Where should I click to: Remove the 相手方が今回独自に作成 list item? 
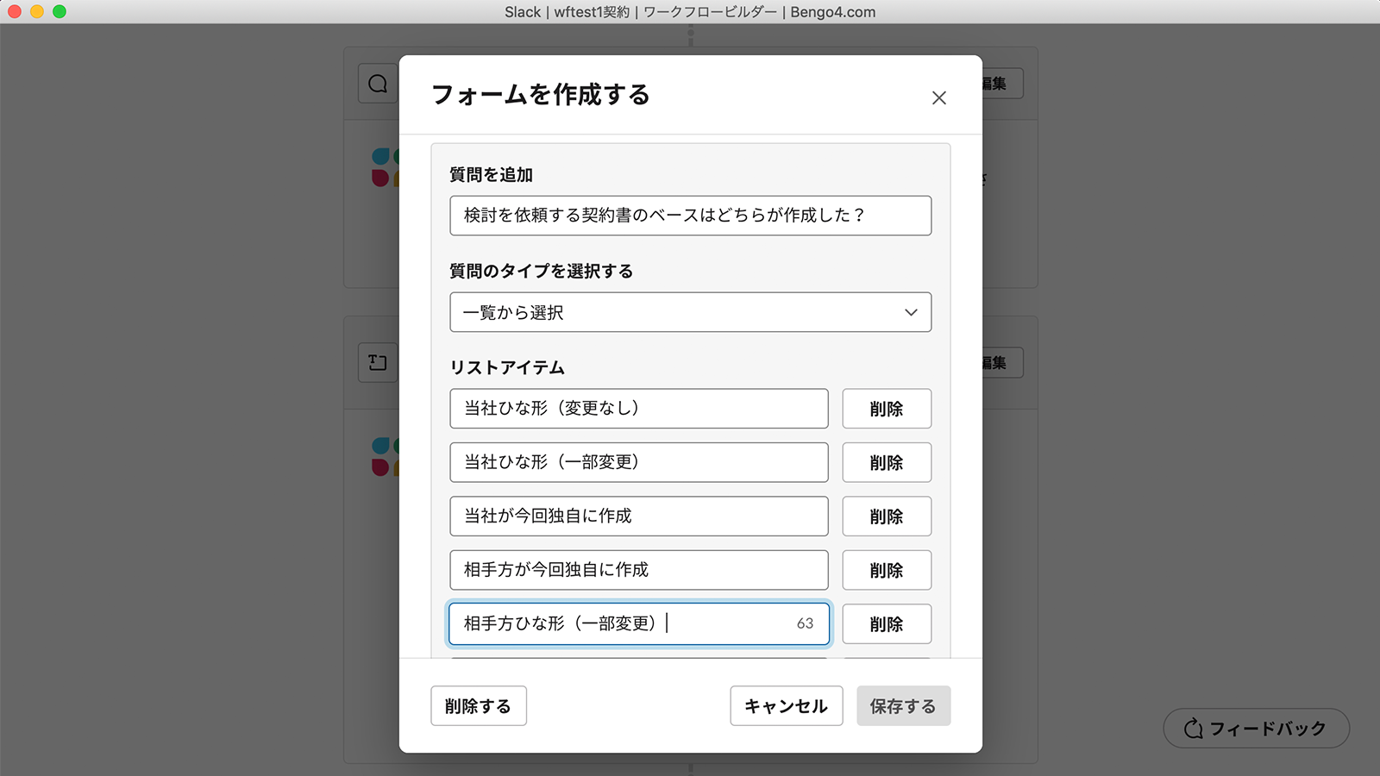[887, 570]
